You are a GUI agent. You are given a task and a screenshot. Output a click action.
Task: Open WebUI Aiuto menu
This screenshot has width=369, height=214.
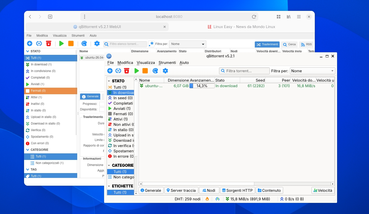(x=93, y=36)
